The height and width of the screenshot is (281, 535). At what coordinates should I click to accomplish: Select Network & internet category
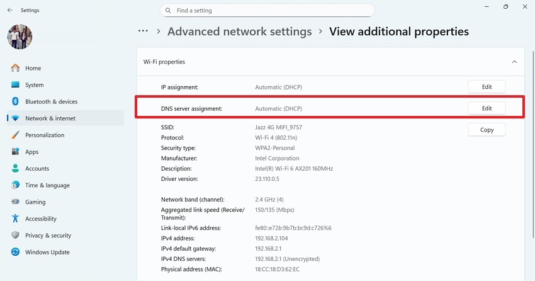click(65, 118)
